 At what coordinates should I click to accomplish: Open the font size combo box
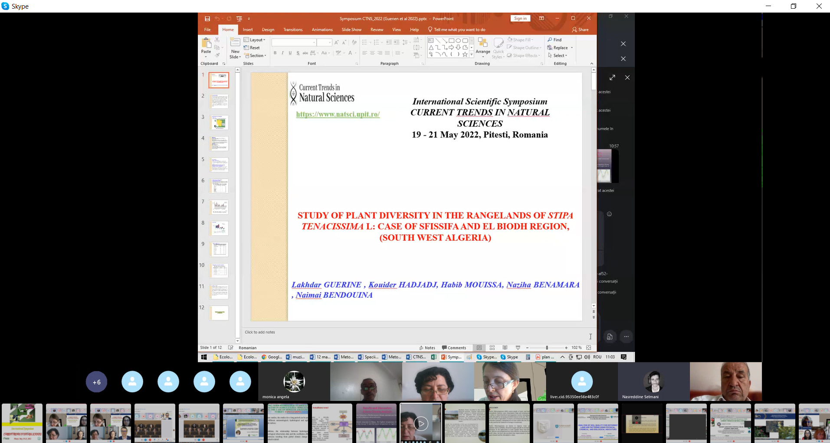pos(324,42)
